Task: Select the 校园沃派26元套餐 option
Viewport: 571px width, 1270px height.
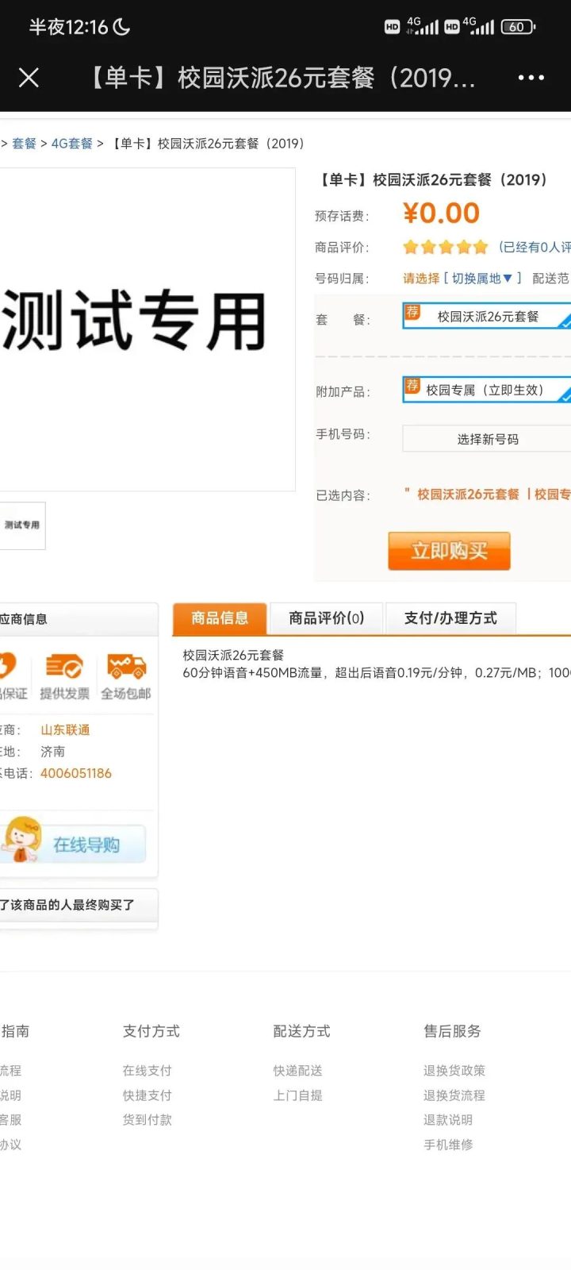Action: click(487, 316)
